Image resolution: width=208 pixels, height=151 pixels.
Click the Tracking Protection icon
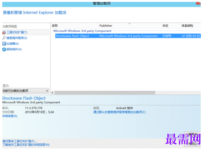click(x=4, y=49)
